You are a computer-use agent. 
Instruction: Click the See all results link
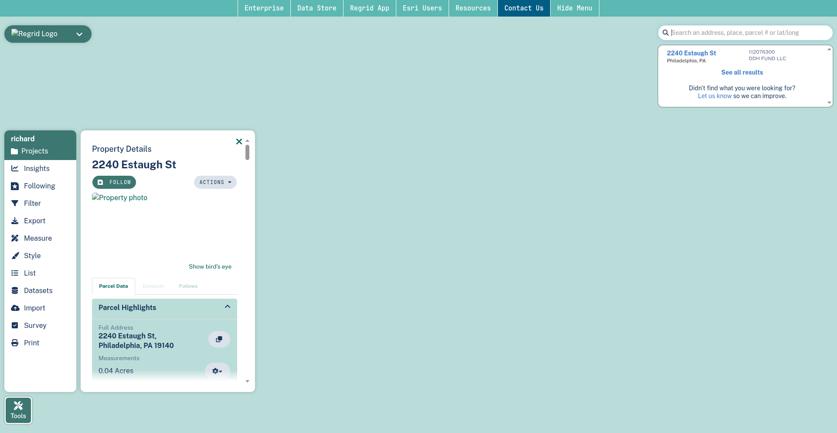pyautogui.click(x=742, y=72)
